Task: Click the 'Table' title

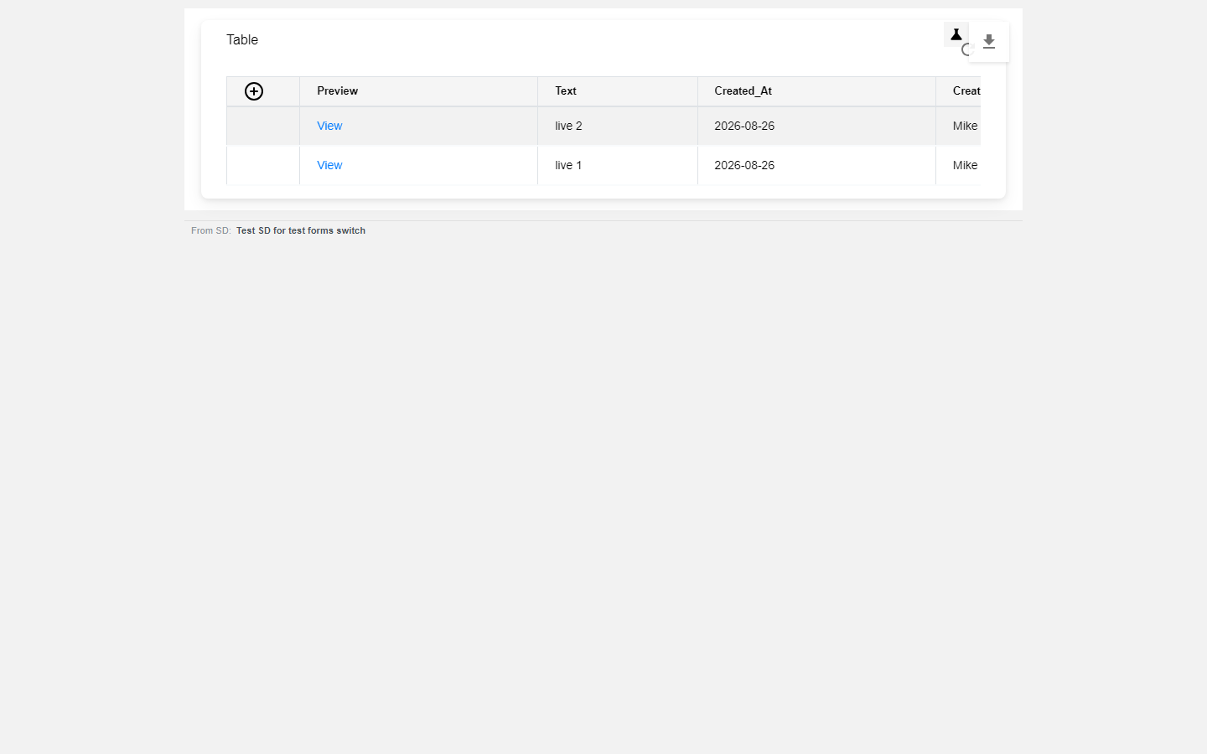Action: pos(242,39)
